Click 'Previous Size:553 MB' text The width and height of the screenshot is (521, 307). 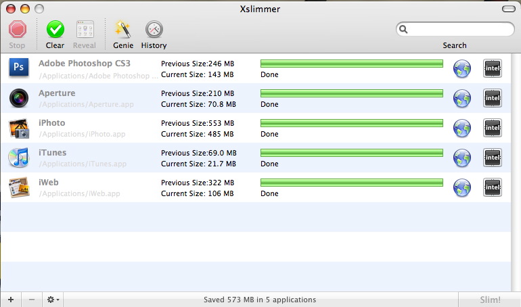pos(198,123)
